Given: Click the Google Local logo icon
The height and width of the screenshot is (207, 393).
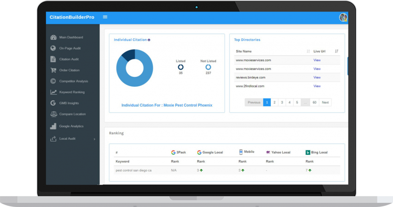Looking at the screenshot, I should coord(199,152).
